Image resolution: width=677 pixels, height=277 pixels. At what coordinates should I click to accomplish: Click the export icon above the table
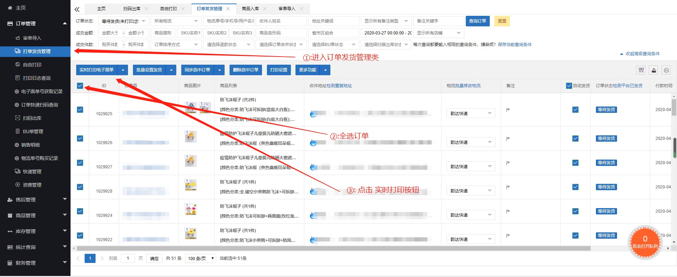[654, 70]
